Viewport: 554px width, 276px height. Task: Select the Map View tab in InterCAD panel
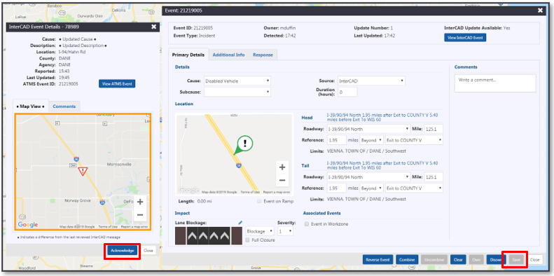click(30, 106)
